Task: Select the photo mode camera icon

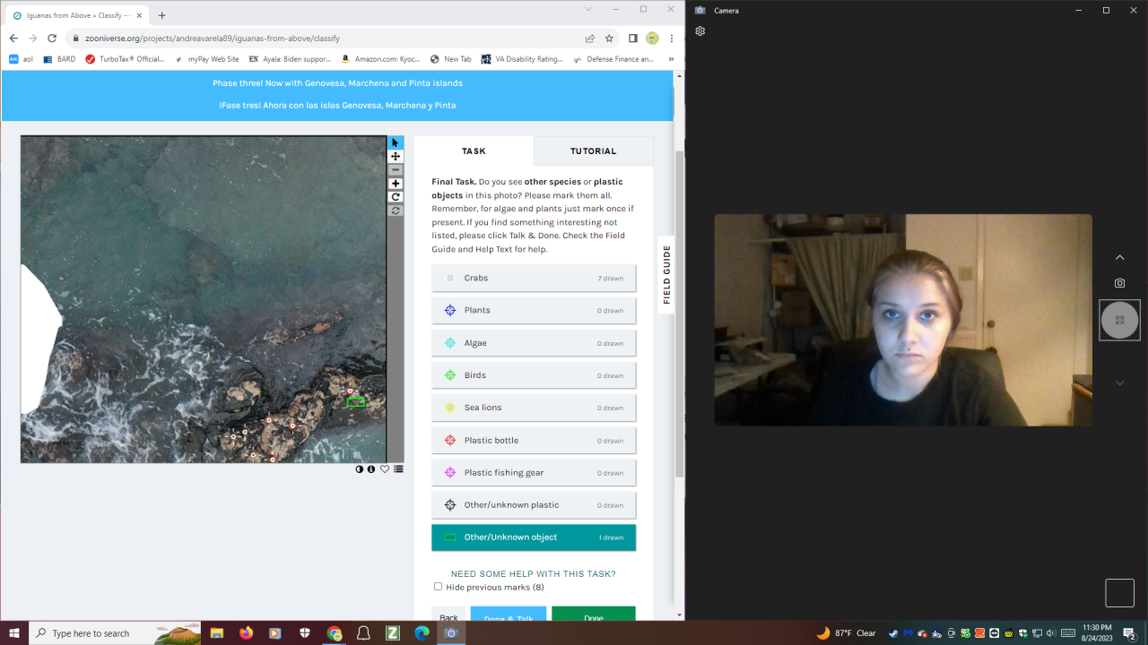Action: point(1119,283)
